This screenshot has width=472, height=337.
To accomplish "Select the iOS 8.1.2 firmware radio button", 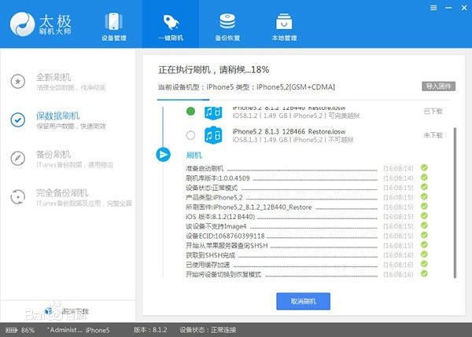I will click(x=190, y=112).
